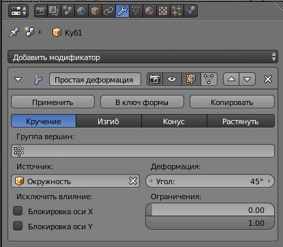Select the Конус deform mode
This screenshot has height=247, width=283.
click(x=174, y=121)
